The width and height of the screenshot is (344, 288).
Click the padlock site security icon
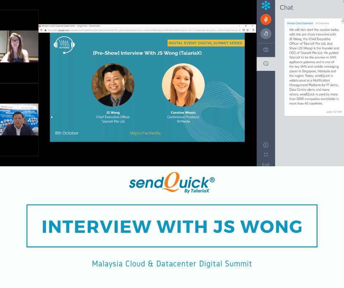[x=45, y=30]
